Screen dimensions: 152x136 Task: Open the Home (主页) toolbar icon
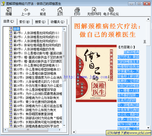60,10
